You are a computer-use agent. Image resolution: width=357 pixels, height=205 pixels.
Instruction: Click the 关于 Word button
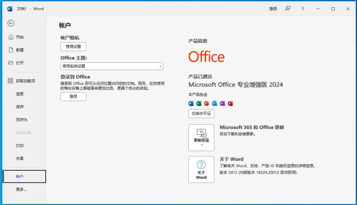[x=201, y=170]
